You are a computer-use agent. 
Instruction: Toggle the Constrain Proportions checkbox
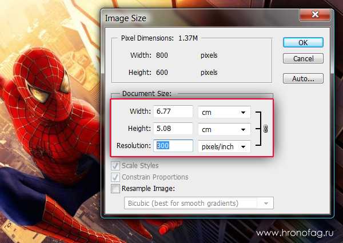(x=115, y=177)
